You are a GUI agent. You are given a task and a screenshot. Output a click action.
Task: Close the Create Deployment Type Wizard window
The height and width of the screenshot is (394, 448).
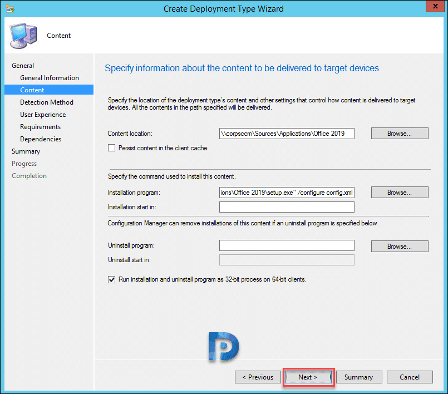pyautogui.click(x=435, y=6)
